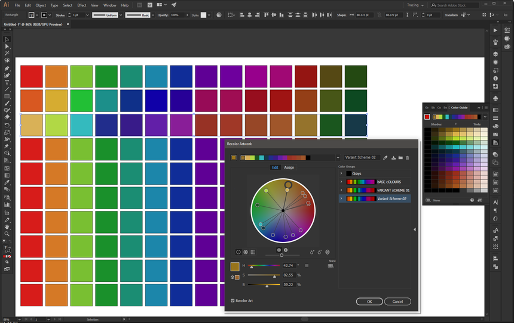Select the Hand tool in the toolbar
514x323 pixels.
coord(7,226)
